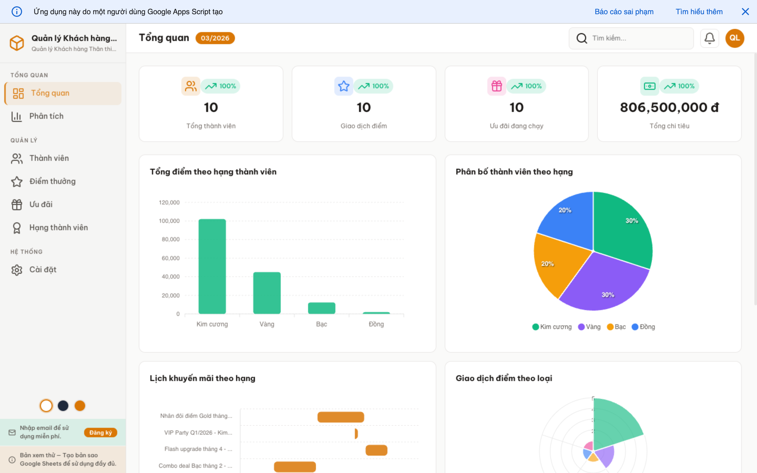
Task: Focus the Tìm kiếm search field
Action: click(x=638, y=38)
